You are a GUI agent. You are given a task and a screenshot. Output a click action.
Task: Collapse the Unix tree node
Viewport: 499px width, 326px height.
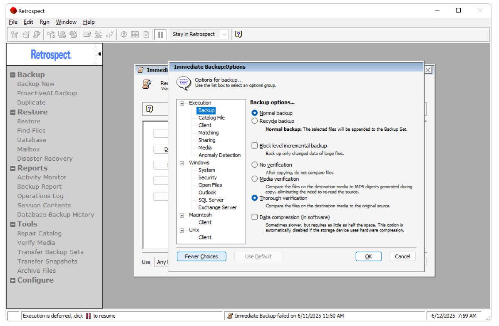182,230
